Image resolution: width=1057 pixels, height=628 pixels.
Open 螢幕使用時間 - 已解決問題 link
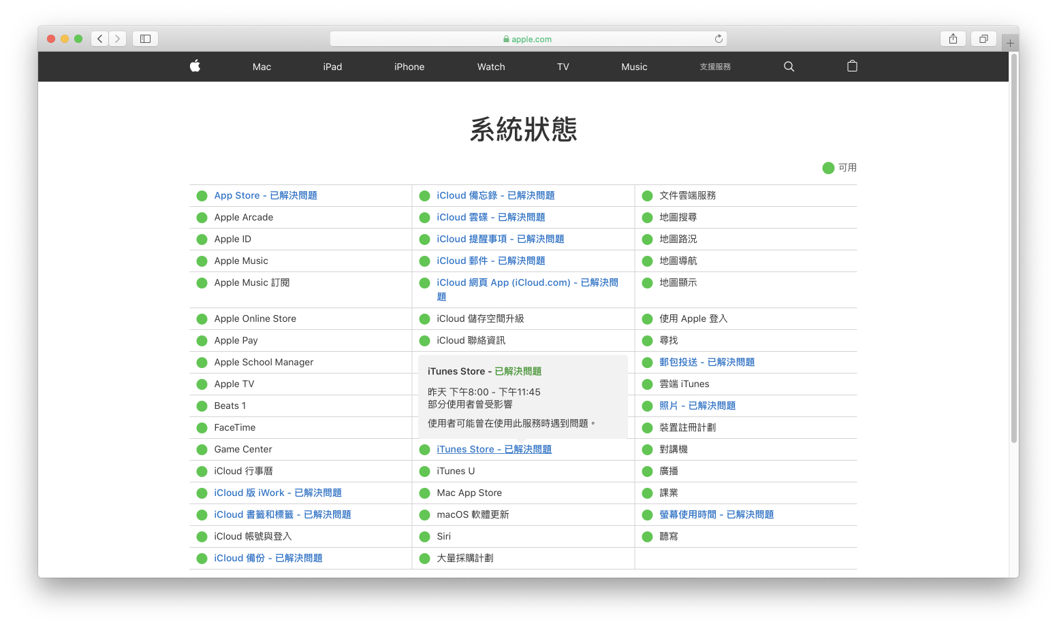716,514
